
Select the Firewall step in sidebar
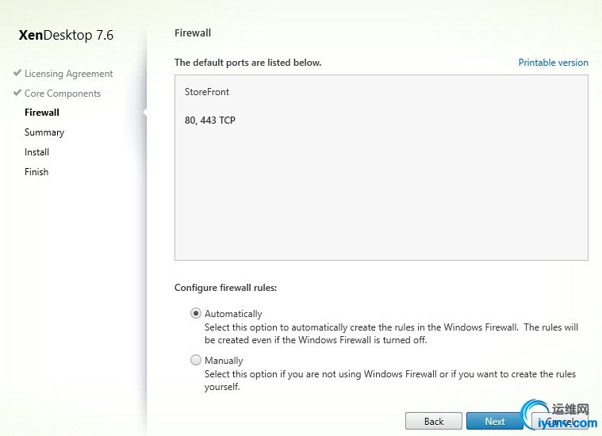[42, 113]
